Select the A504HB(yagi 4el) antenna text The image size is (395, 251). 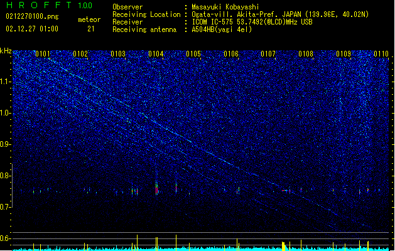[222, 29]
